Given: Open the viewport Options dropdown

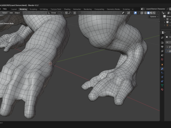Looking at the screenshot, I should tap(154, 17).
